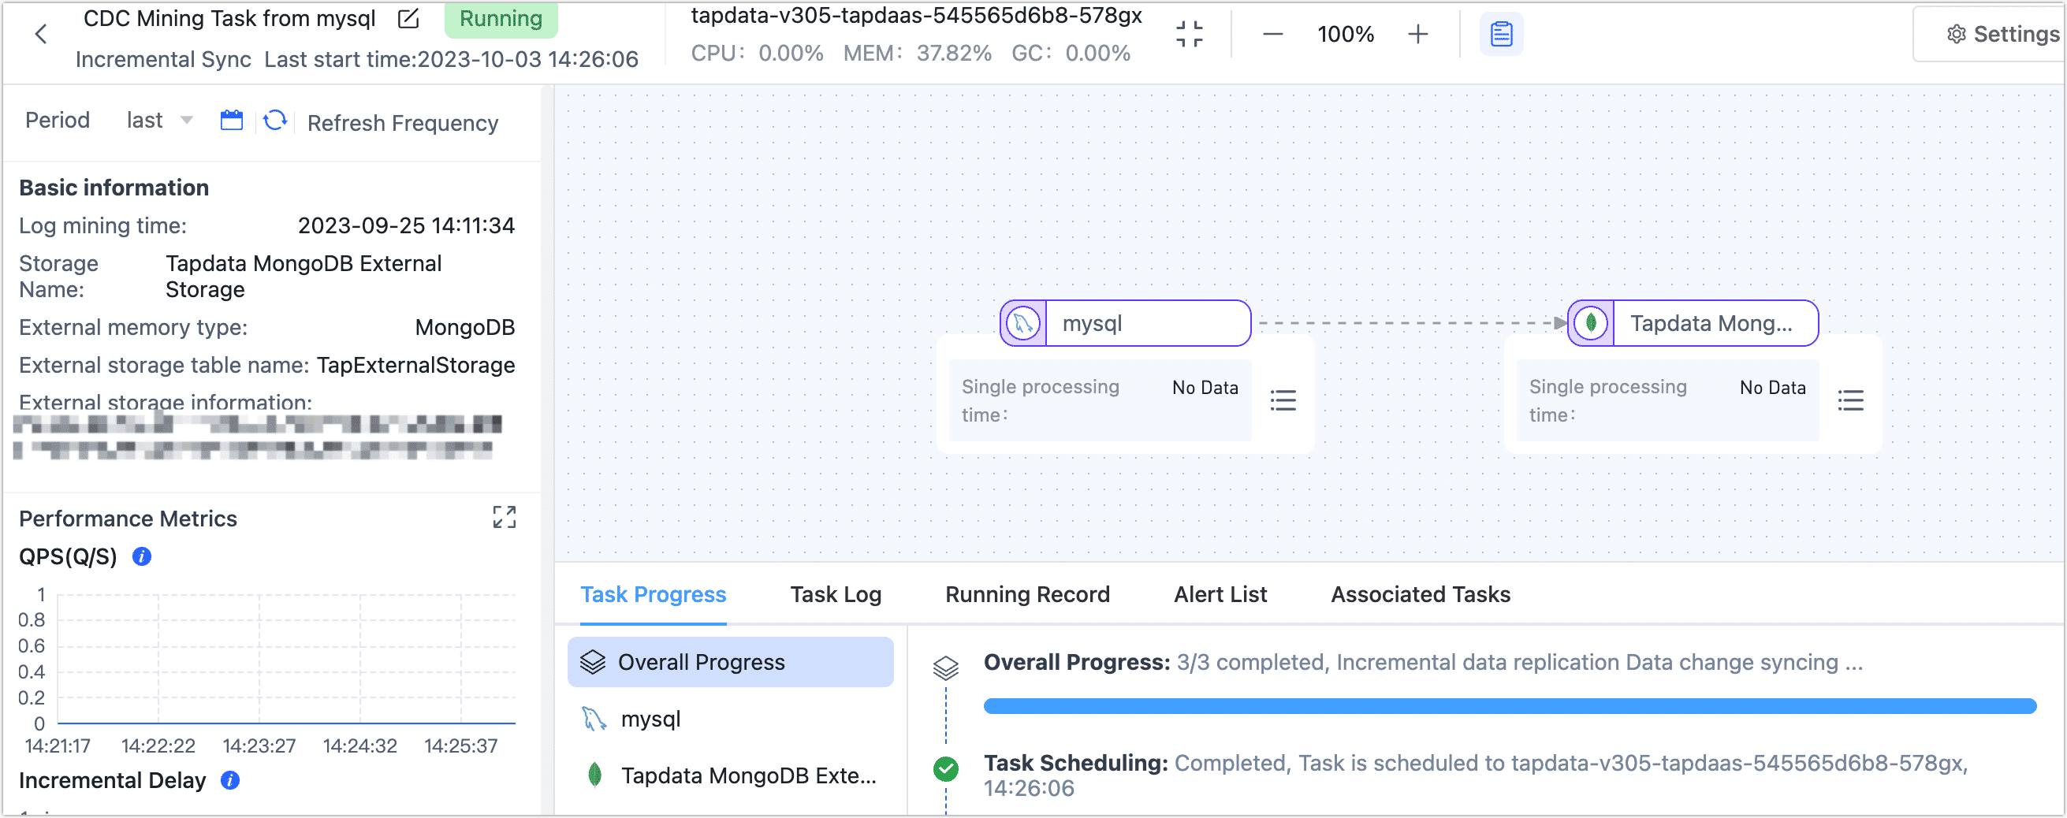Select mysql in the progress list
The width and height of the screenshot is (2067, 818).
(650, 719)
